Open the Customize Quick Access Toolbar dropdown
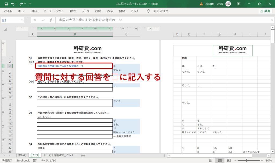This screenshot has width=275, height=163. click(x=30, y=4)
